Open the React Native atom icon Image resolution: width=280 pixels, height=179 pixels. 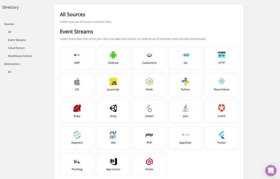(x=222, y=82)
